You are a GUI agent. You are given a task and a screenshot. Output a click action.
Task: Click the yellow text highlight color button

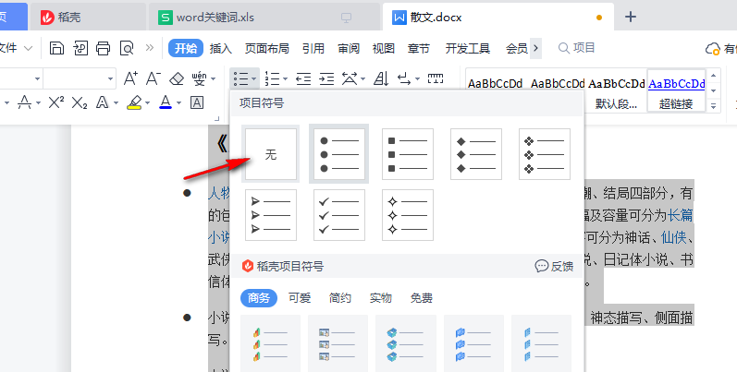point(134,102)
